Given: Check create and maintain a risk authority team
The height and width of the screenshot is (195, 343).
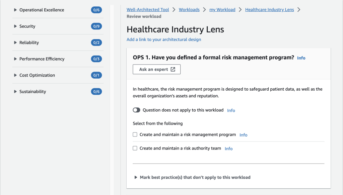Looking at the screenshot, I should 135,148.
